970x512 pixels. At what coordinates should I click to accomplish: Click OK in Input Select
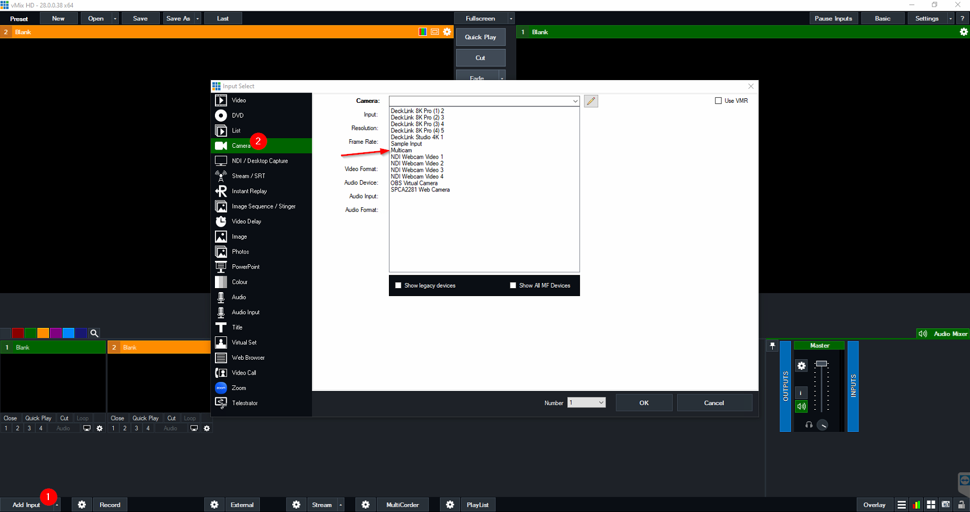point(644,402)
